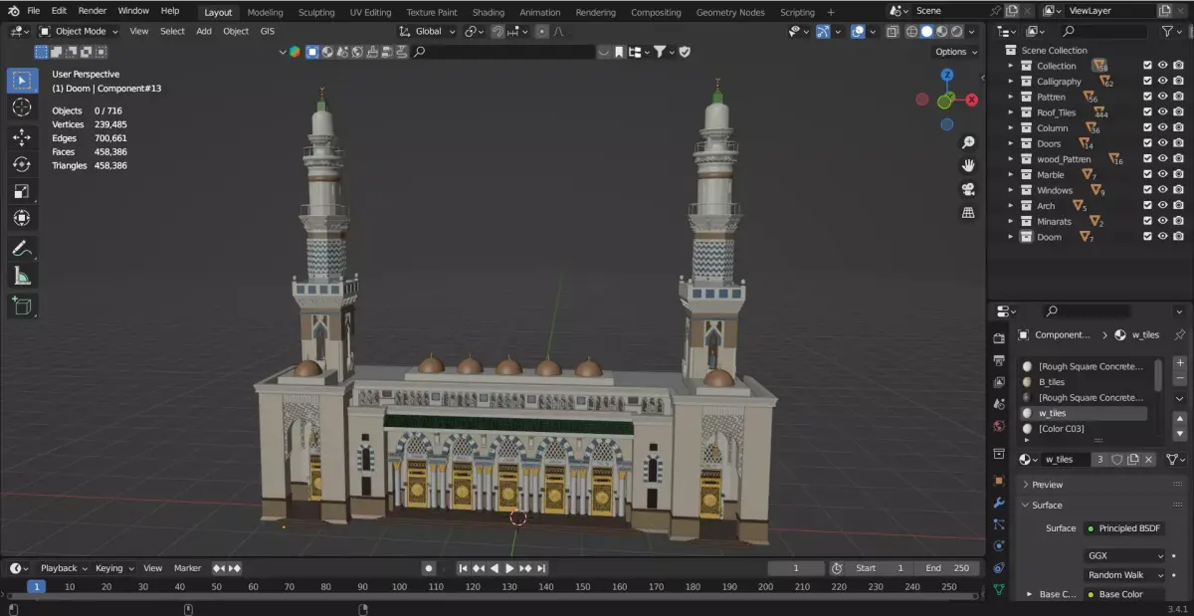Screen dimensions: 1194x616
Task: Hide the Marble collection with eye icon
Action: click(x=1162, y=175)
